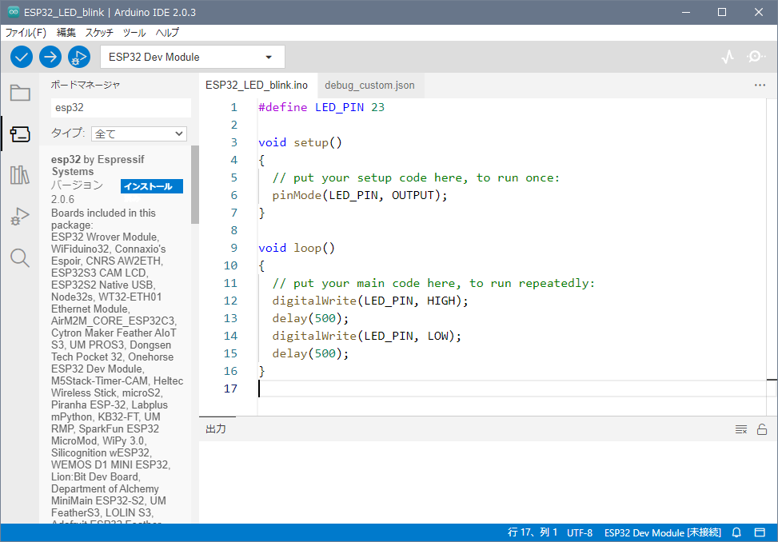
Task: Toggle bottom panel icon in status bar
Action: click(760, 532)
